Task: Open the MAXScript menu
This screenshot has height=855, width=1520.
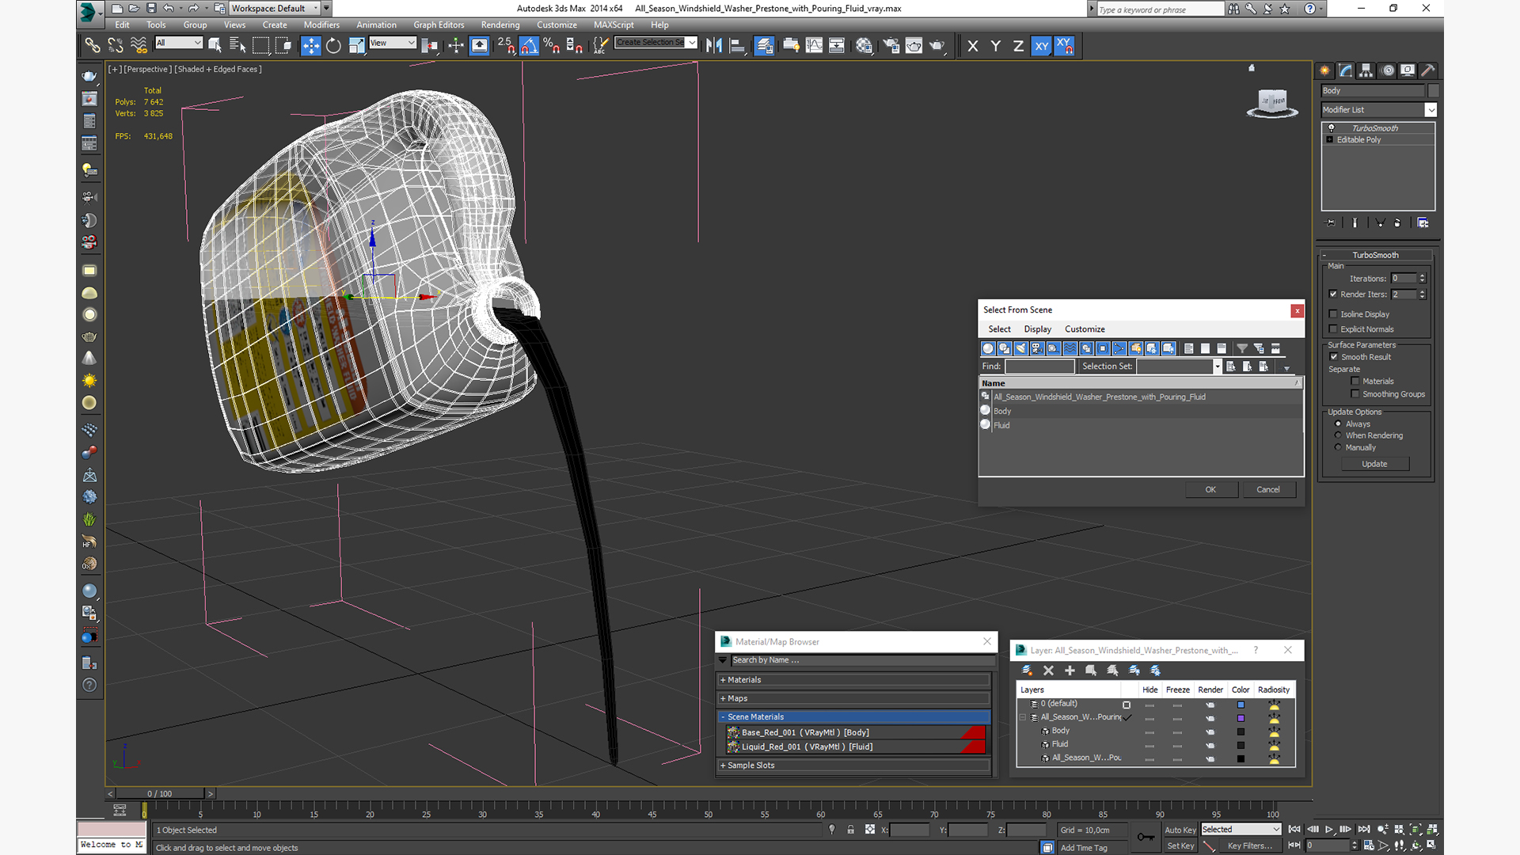Action: (614, 25)
